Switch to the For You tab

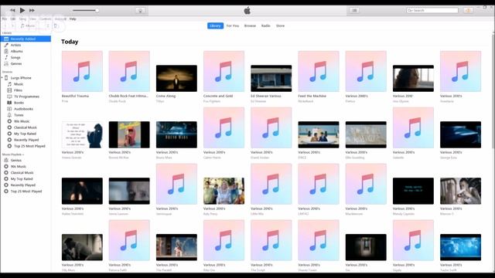233,25
